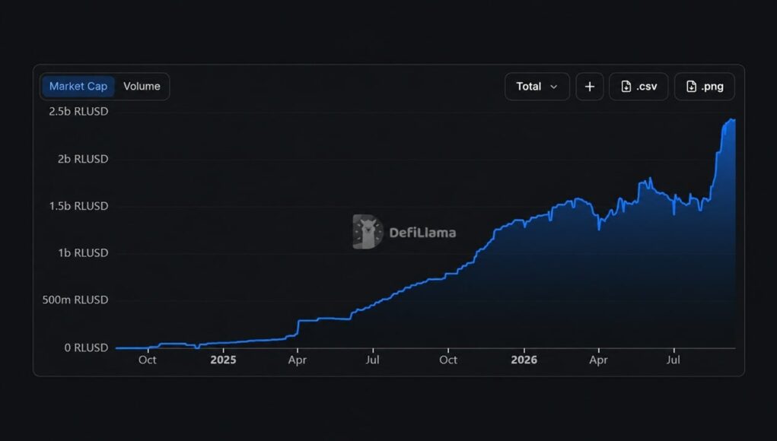This screenshot has height=441, width=777.
Task: Click the DefiLlama watermark text
Action: click(x=422, y=232)
